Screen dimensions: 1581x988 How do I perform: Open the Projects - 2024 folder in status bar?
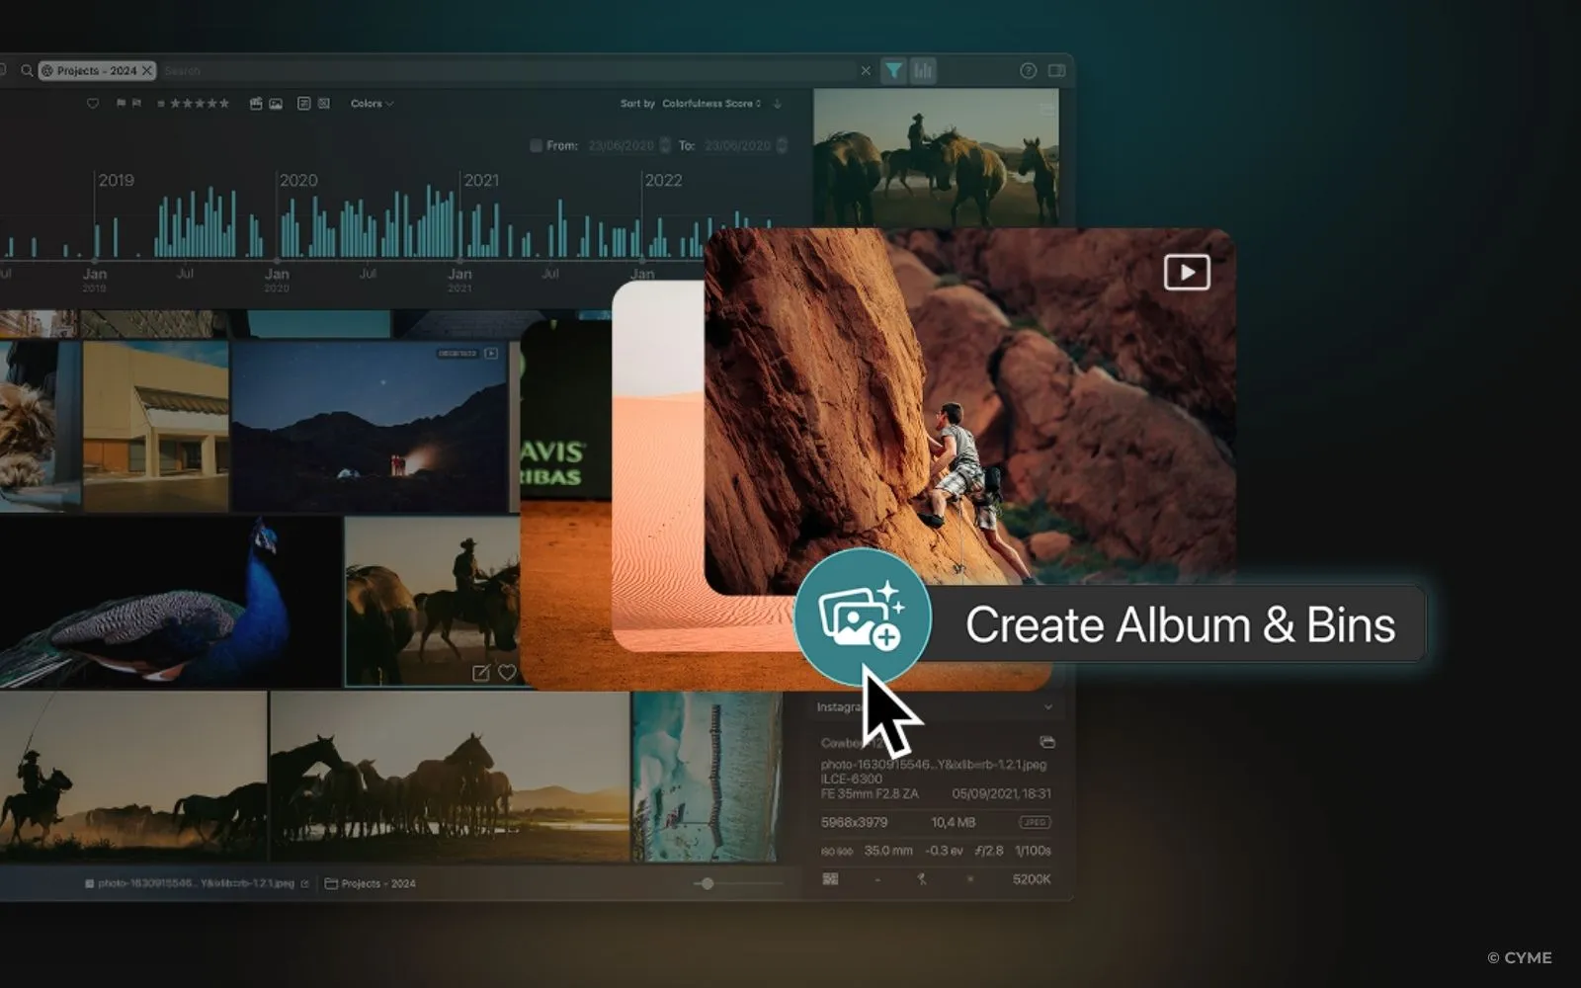pos(371,883)
